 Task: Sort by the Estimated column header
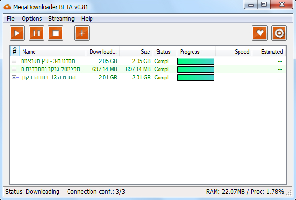click(x=269, y=52)
